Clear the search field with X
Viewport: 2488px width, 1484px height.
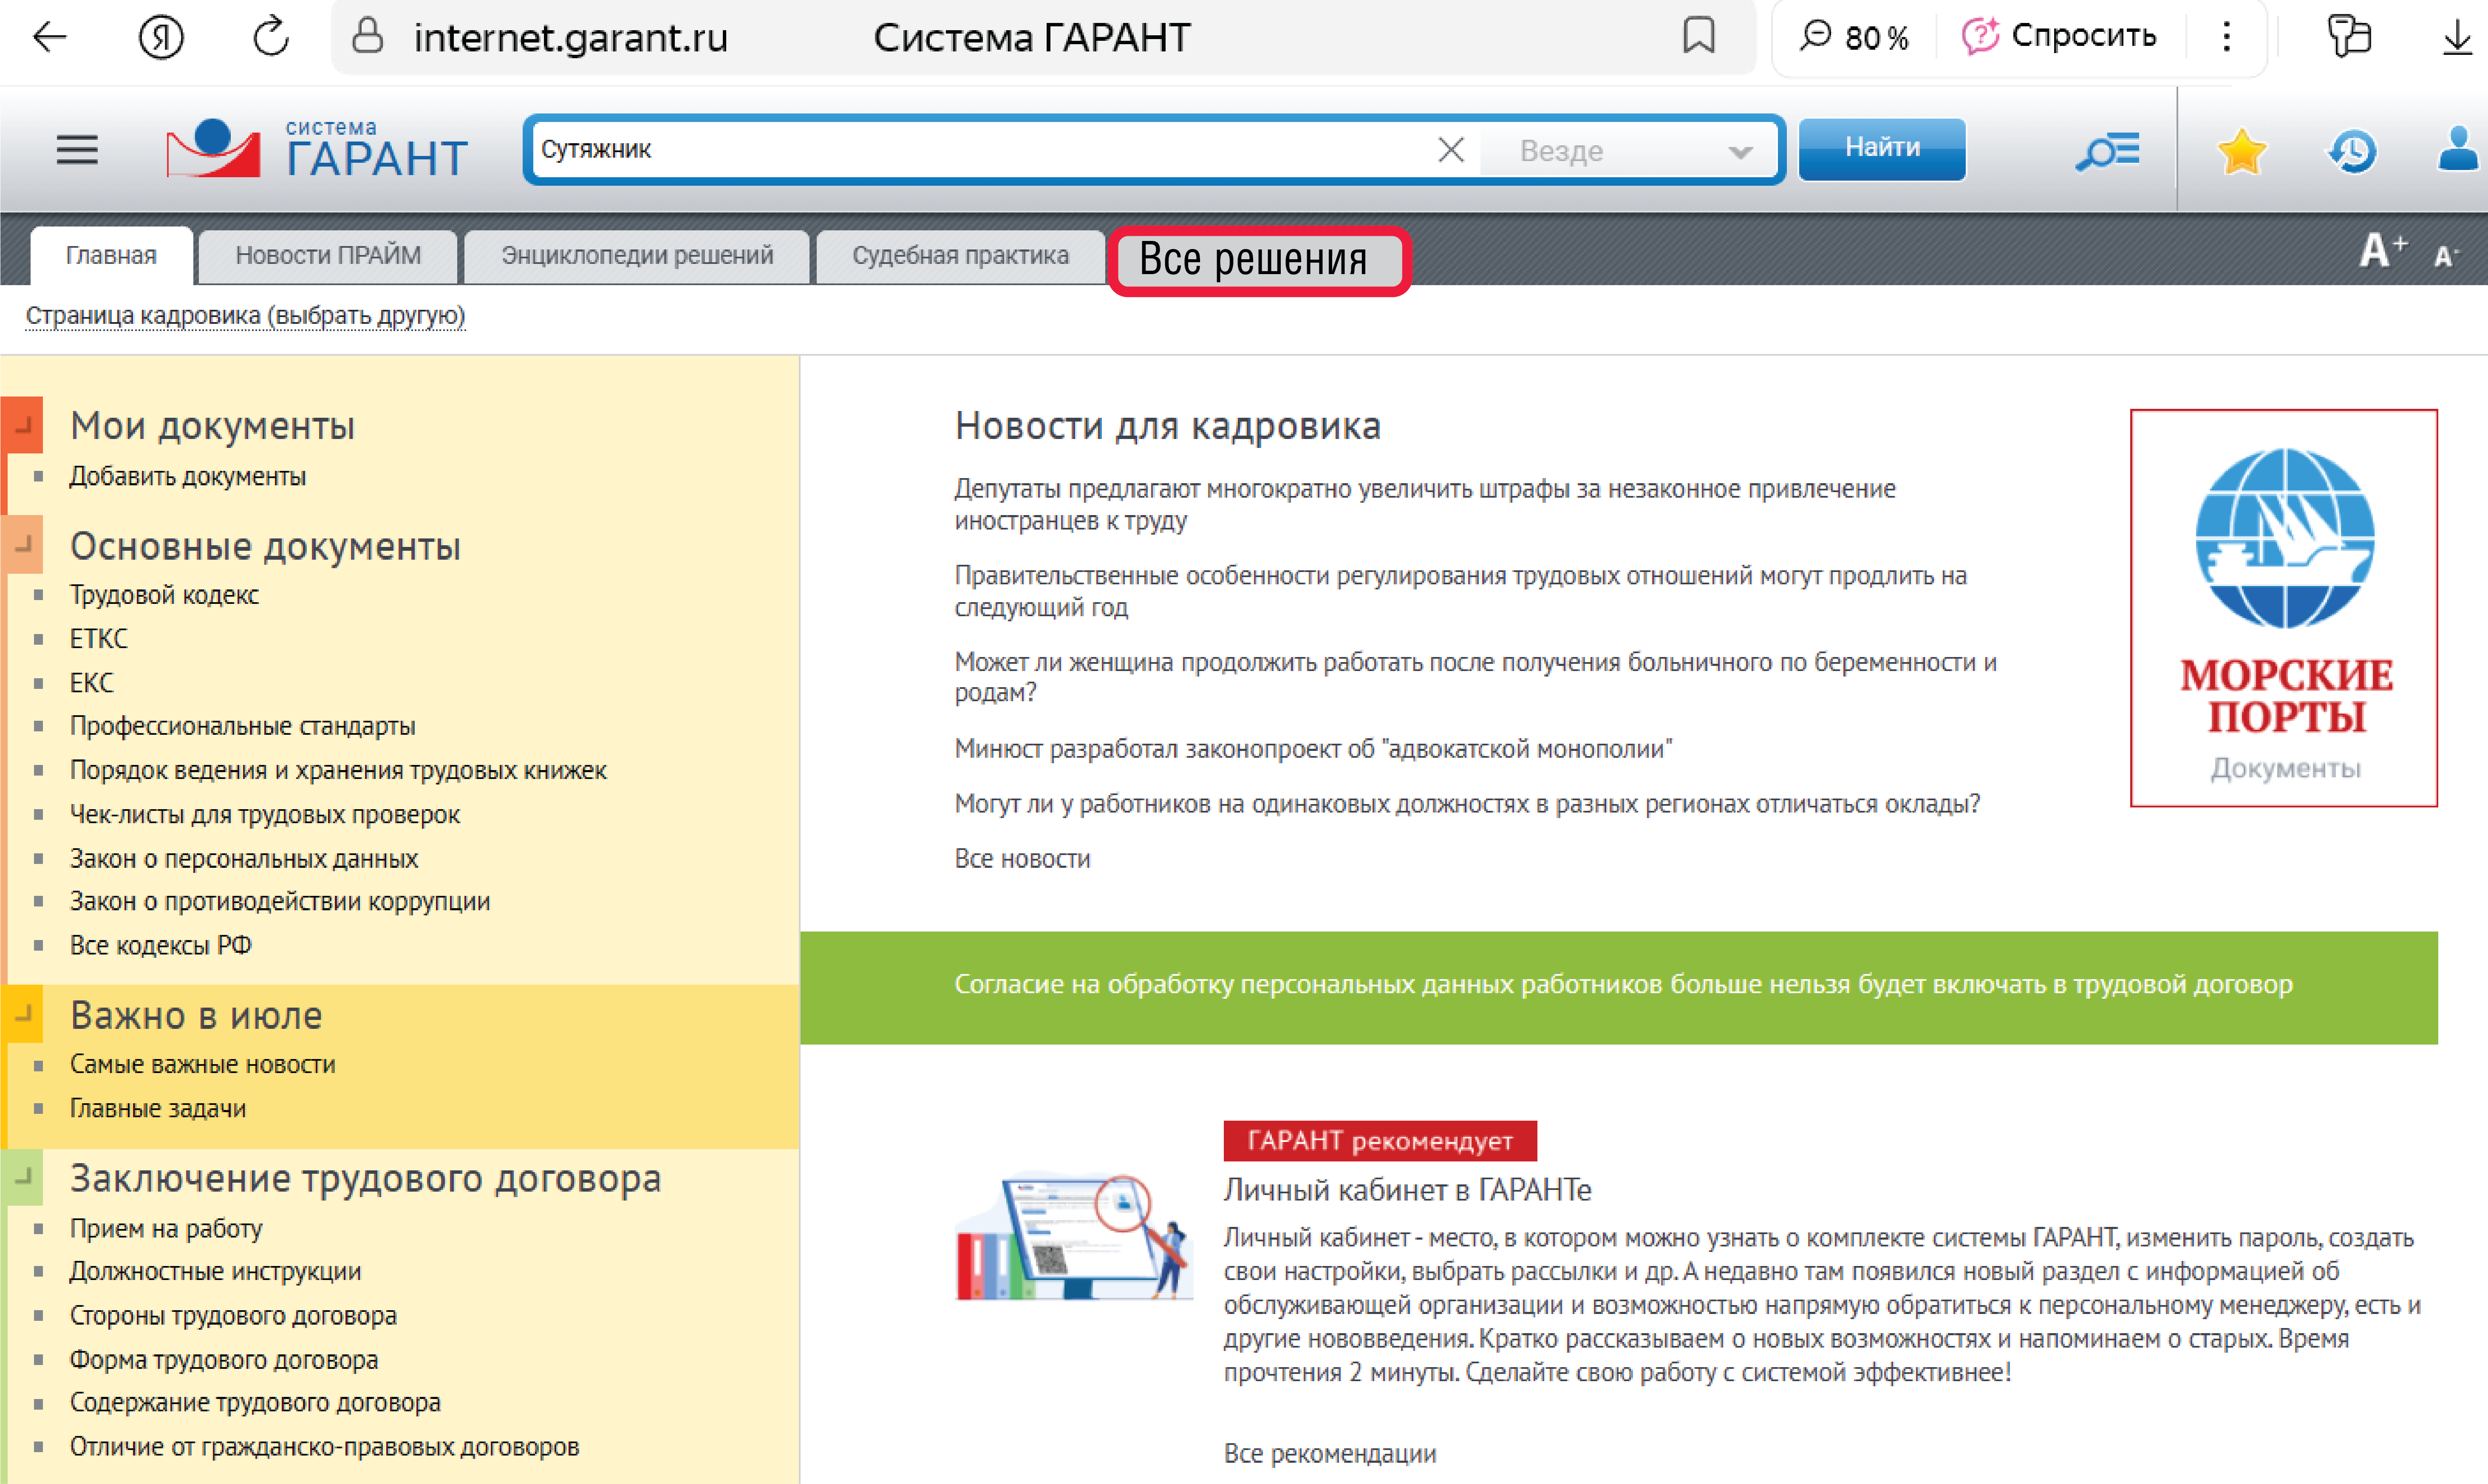click(x=1450, y=150)
